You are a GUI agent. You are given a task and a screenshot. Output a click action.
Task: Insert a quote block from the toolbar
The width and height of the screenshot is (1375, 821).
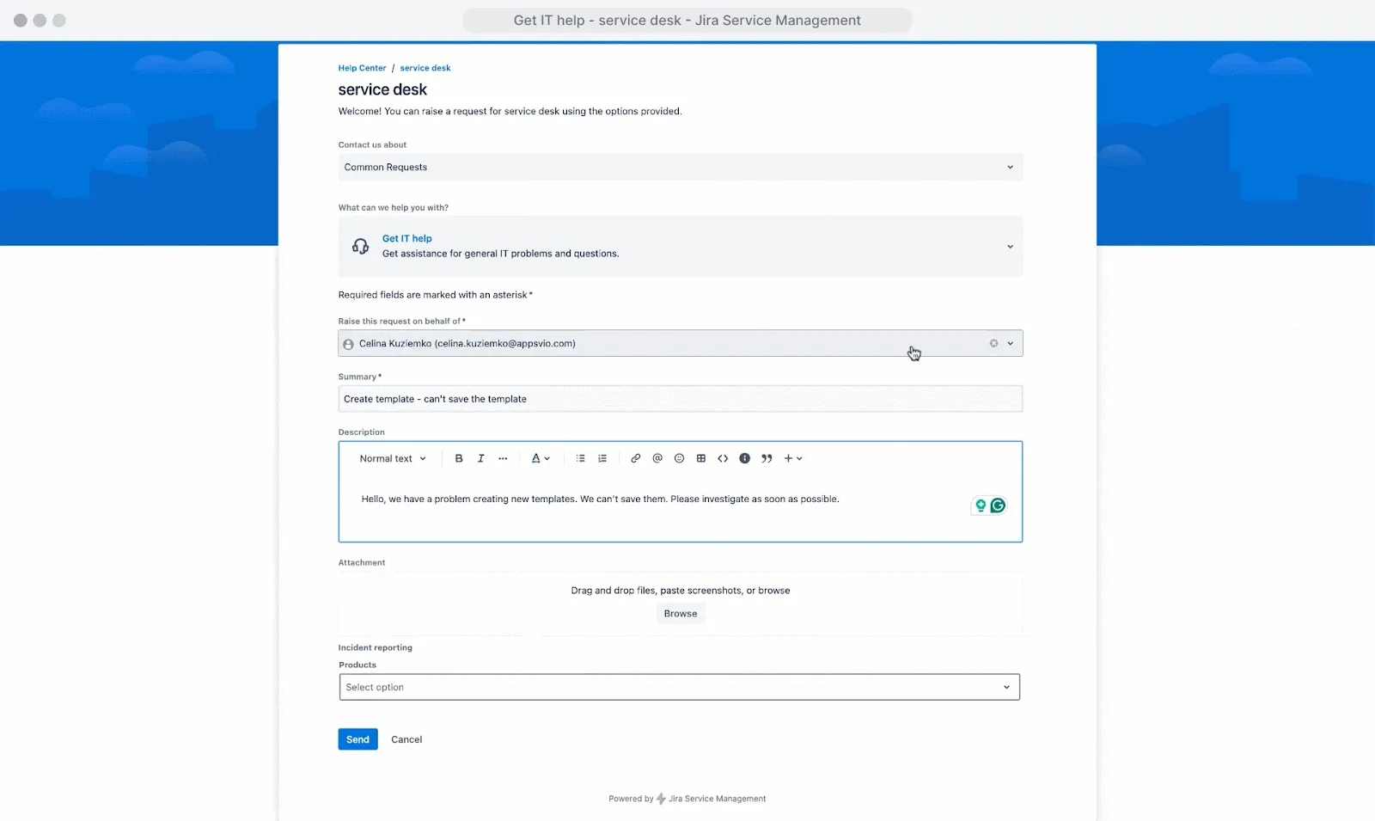[766, 458]
